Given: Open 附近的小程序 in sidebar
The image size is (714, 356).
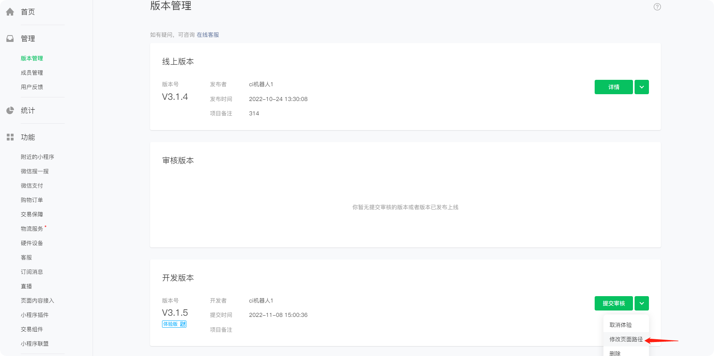Looking at the screenshot, I should point(38,157).
